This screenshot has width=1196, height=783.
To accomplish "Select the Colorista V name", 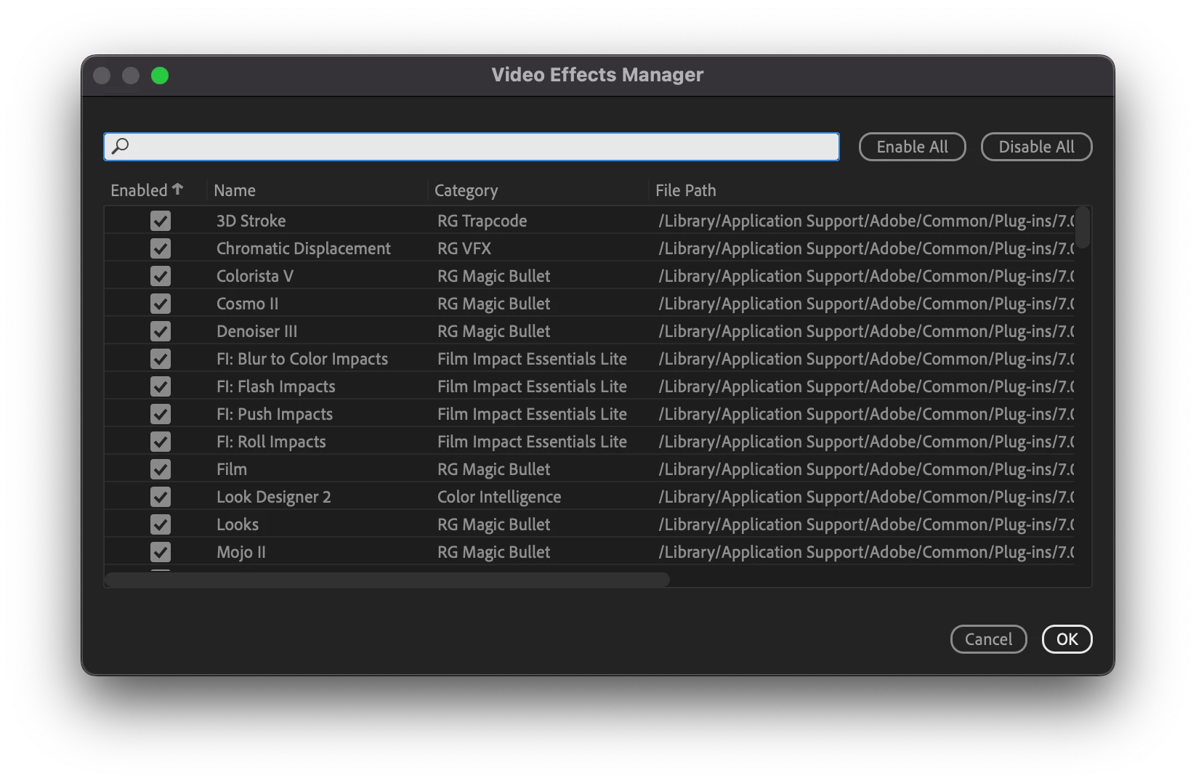I will click(254, 276).
